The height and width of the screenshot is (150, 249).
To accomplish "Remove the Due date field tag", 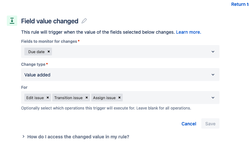I will click(x=49, y=52).
